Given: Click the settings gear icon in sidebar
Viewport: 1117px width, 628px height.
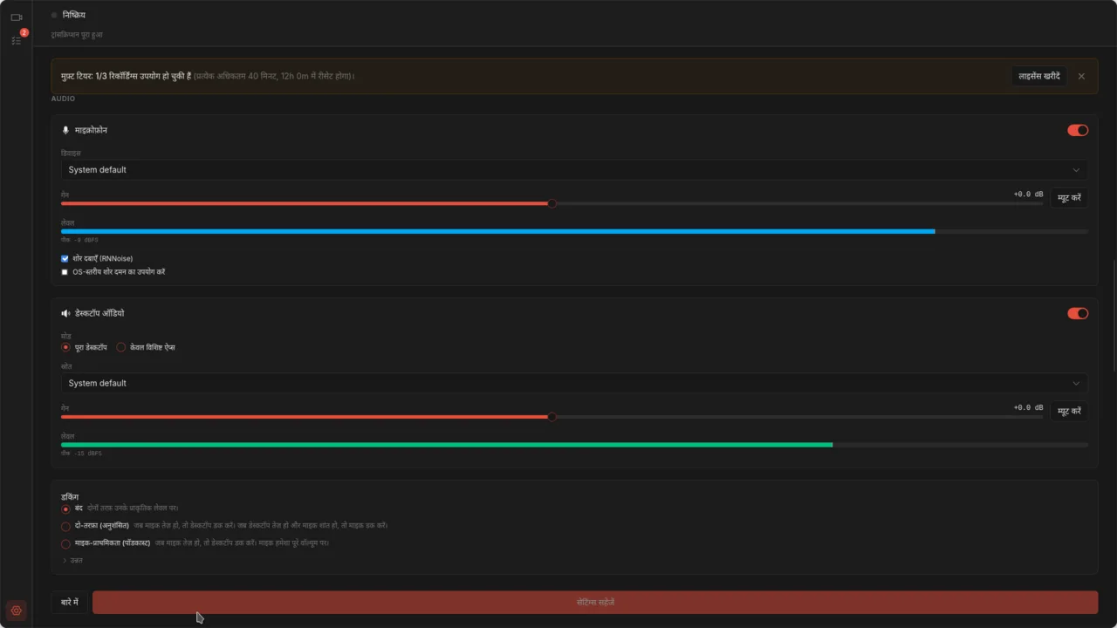Looking at the screenshot, I should pos(16,611).
